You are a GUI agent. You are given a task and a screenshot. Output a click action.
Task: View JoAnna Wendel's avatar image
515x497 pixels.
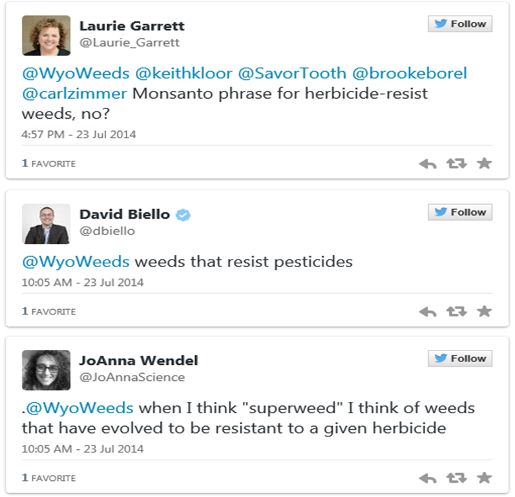[46, 370]
